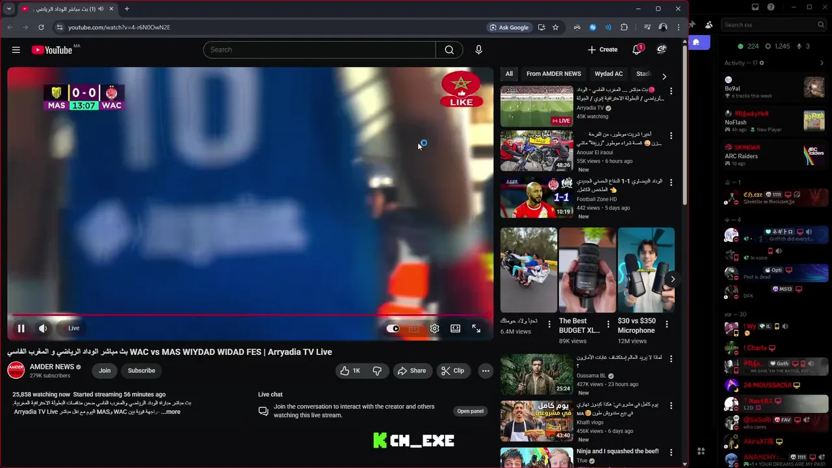The height and width of the screenshot is (468, 832).
Task: Open Ninja and I squashed the beef video
Action: coord(537,458)
